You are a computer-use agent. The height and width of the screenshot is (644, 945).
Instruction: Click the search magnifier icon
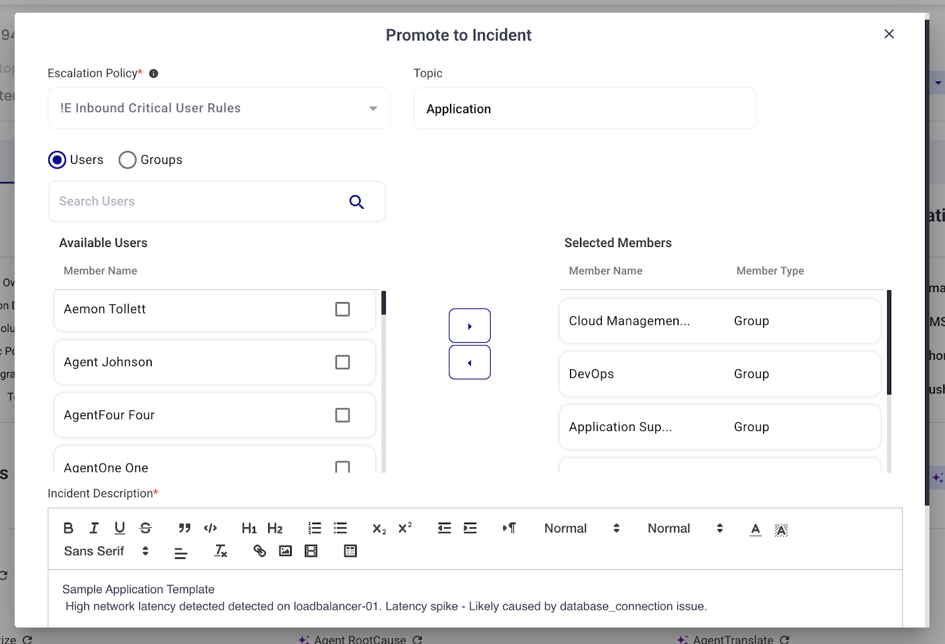[356, 202]
